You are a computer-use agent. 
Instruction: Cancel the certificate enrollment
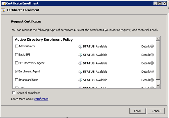tap(156, 111)
